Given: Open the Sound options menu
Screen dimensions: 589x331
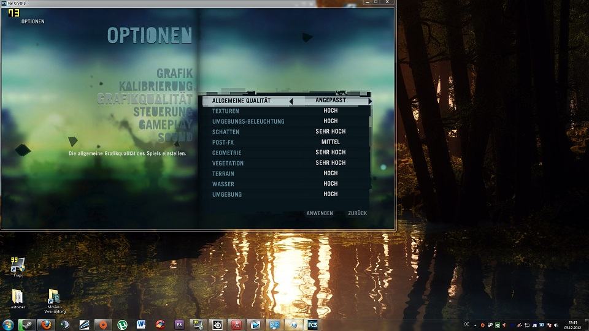Looking at the screenshot, I should (x=175, y=137).
